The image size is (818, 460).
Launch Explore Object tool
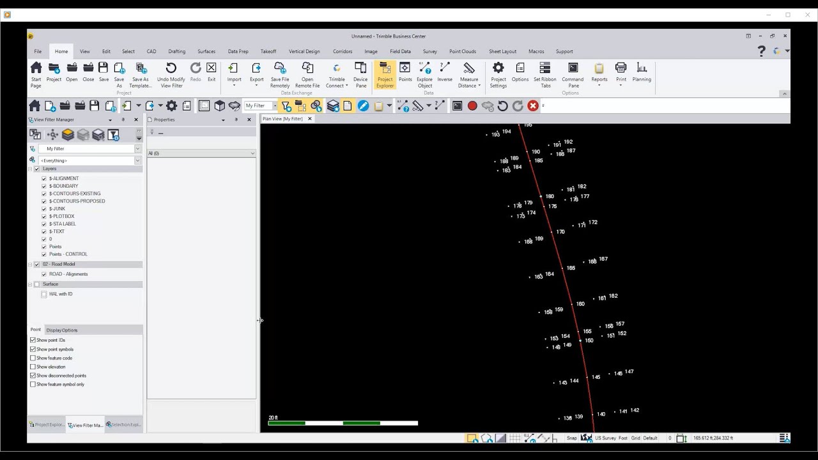click(425, 75)
